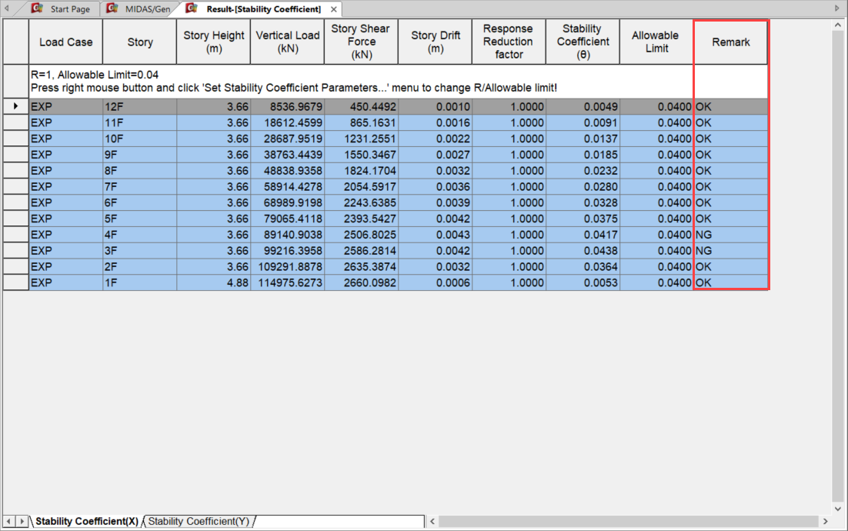Select the Stability Coefficient(X) sheet tab
The image size is (848, 531).
(86, 521)
